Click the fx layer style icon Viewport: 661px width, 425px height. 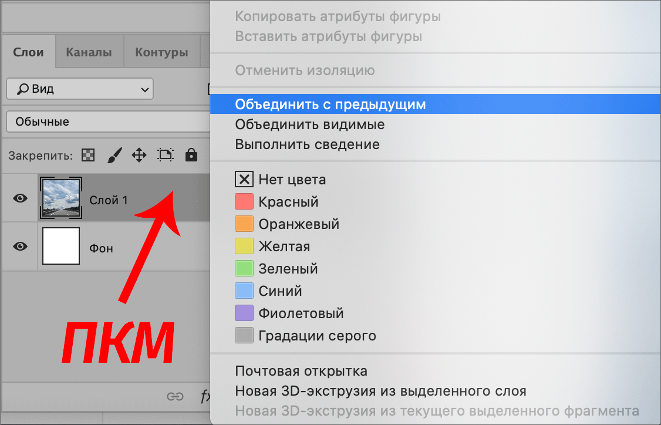205,397
